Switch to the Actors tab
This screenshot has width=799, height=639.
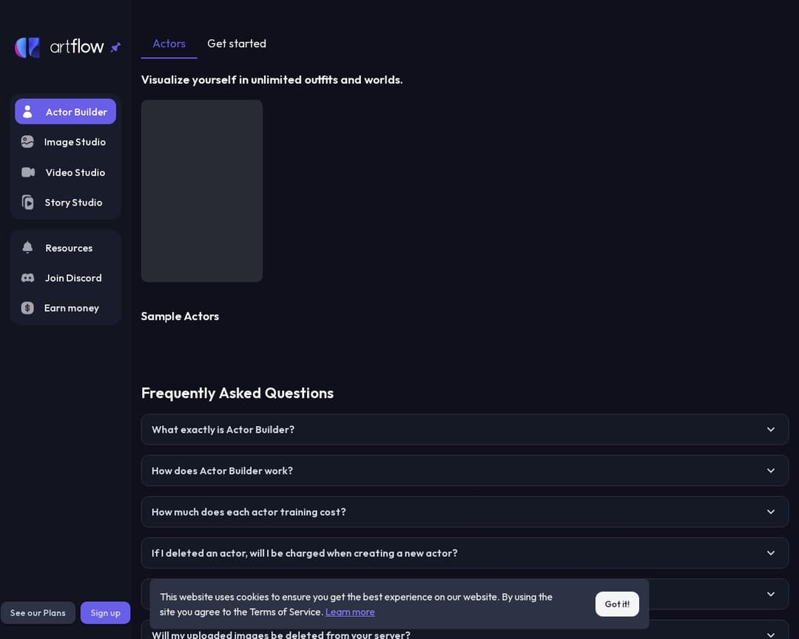[x=169, y=44]
